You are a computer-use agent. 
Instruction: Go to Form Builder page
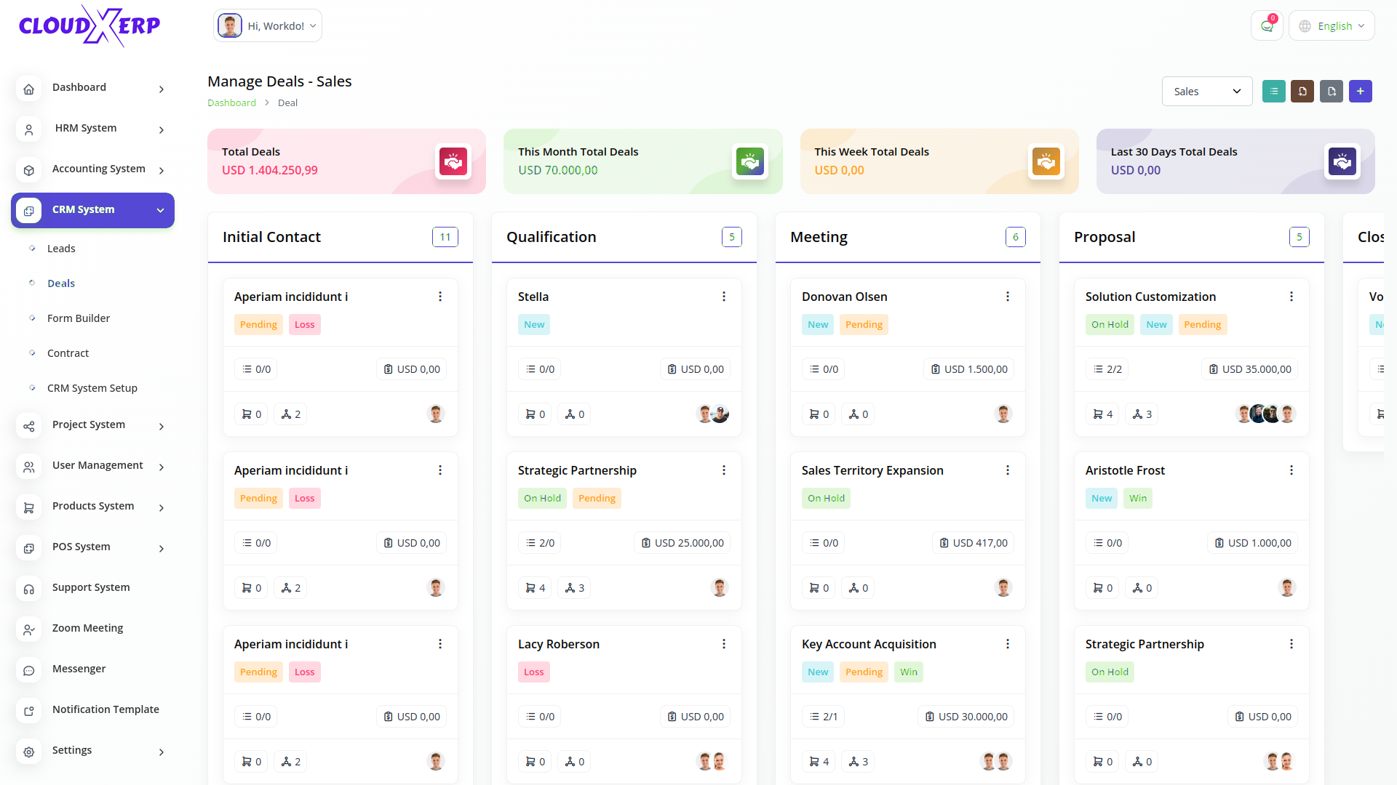79,318
